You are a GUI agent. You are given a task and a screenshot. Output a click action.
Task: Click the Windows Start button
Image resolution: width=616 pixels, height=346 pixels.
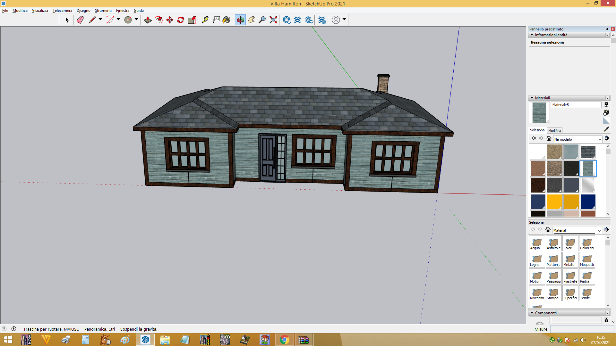pos(8,340)
